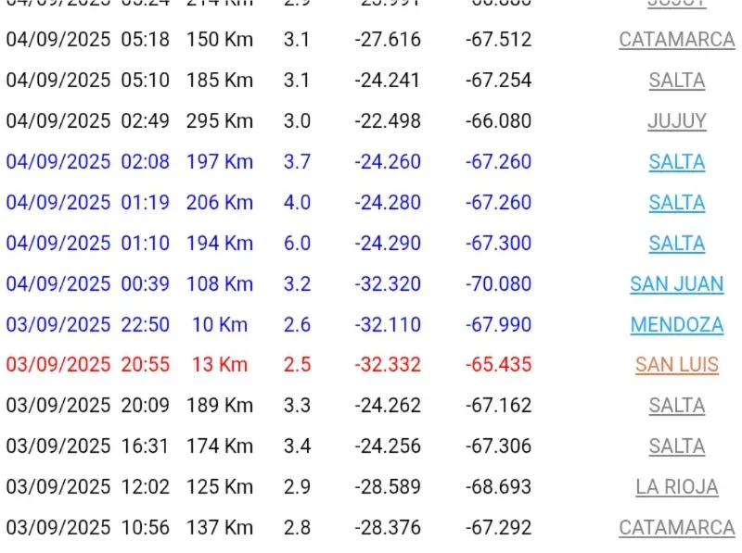Follow the SALTA link in the 16:31 row
The image size is (742, 553).
676,446
